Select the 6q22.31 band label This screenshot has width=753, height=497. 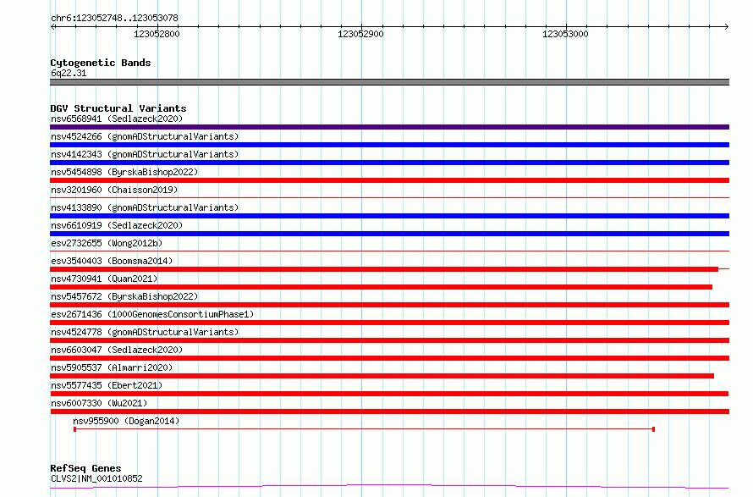[69, 73]
